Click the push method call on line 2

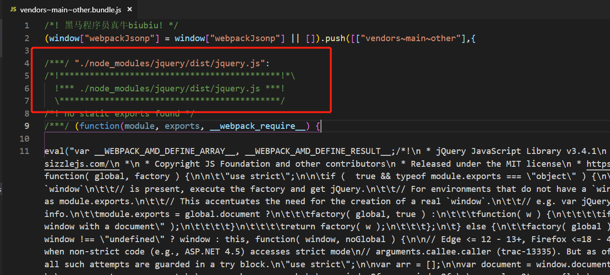[336, 38]
